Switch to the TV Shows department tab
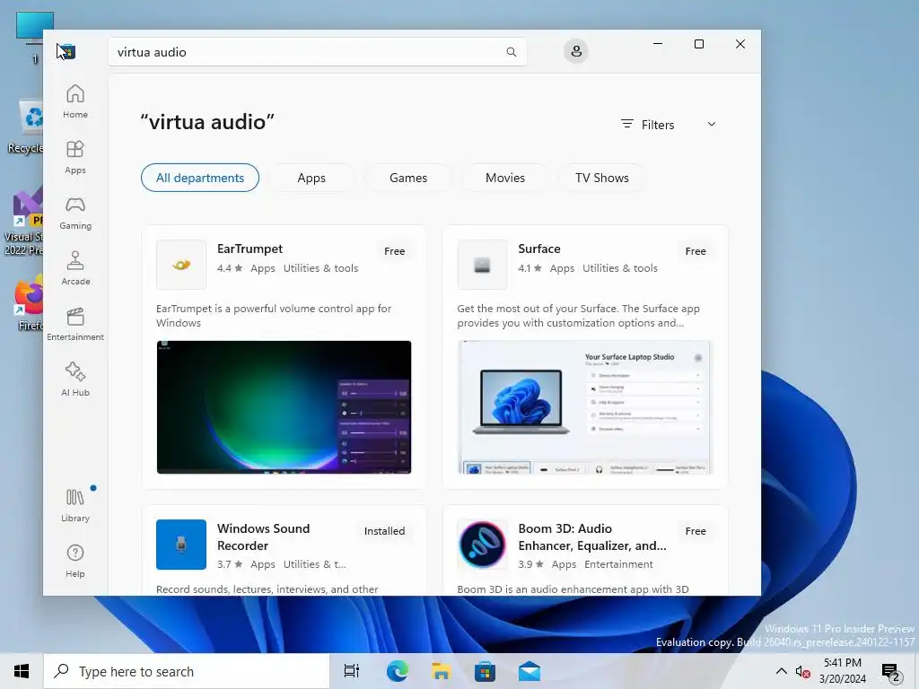The height and width of the screenshot is (689, 919). pyautogui.click(x=602, y=178)
